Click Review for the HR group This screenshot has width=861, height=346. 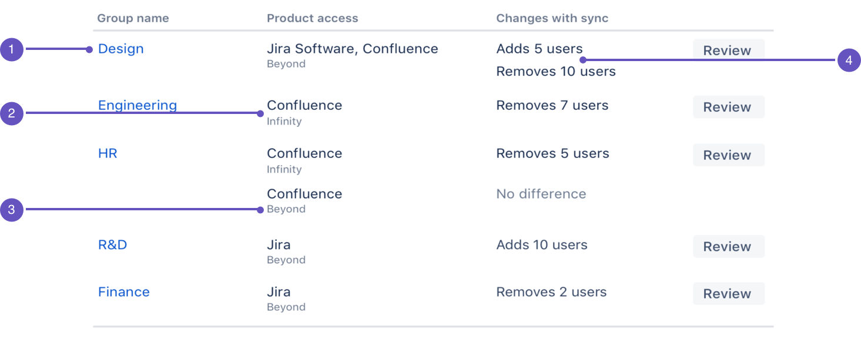[728, 155]
